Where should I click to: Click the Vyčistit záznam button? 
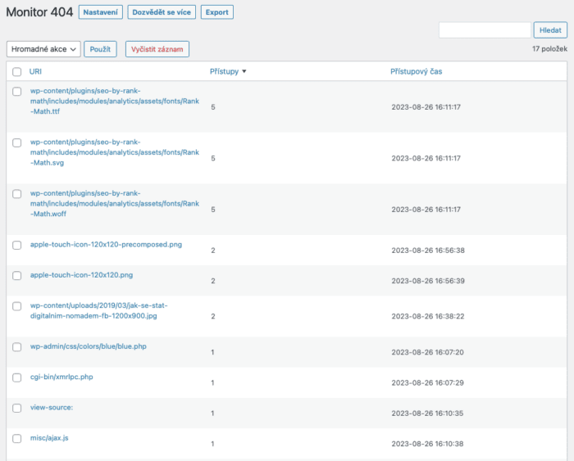coord(157,49)
